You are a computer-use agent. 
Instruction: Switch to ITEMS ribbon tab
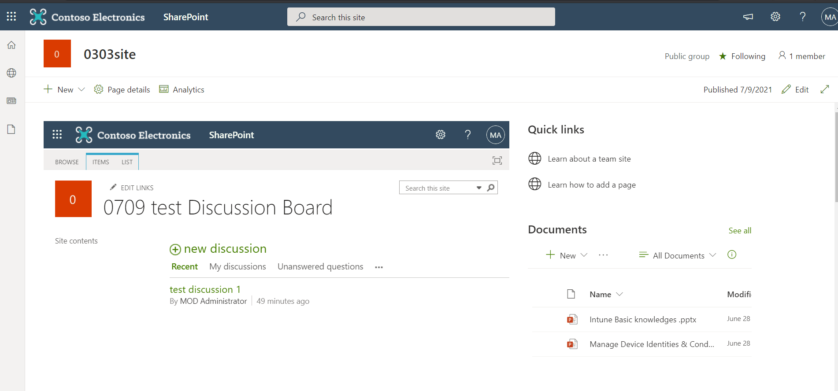click(x=101, y=162)
